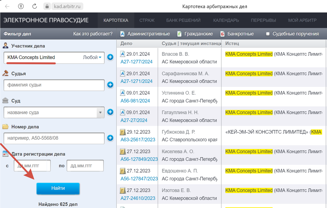Click the browser back arrow
This screenshot has width=327, height=208.
[7, 6]
